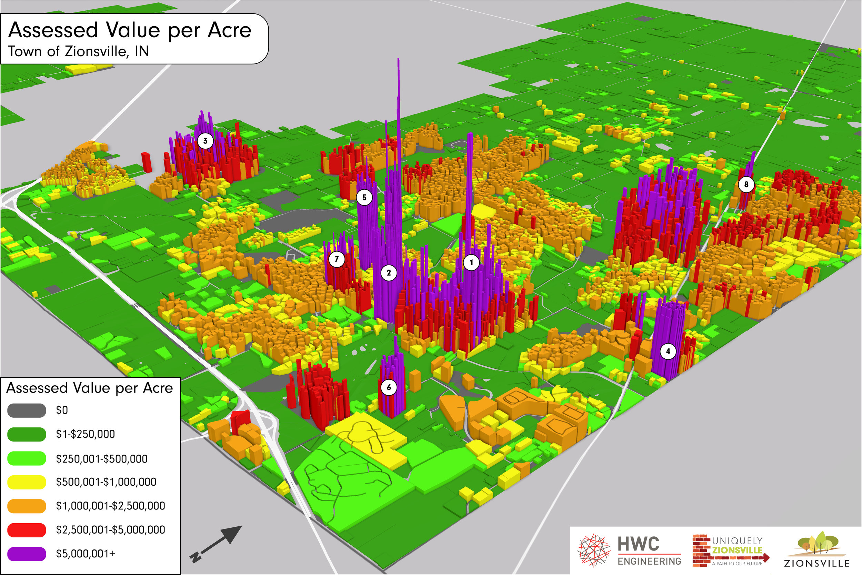The image size is (862, 575).
Task: Select marker number 4 on map
Action: pos(668,352)
